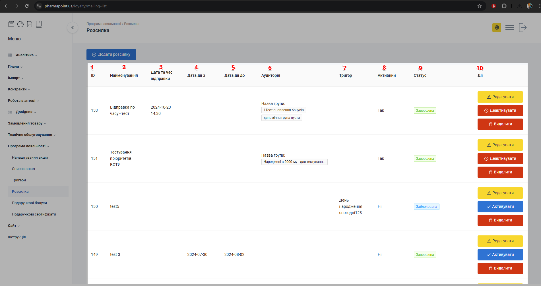541x286 pixels.
Task: Click the Додати розсилку button
Action: tap(111, 55)
